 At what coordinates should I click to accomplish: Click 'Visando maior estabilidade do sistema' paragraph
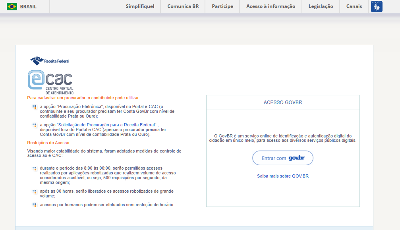(x=104, y=153)
